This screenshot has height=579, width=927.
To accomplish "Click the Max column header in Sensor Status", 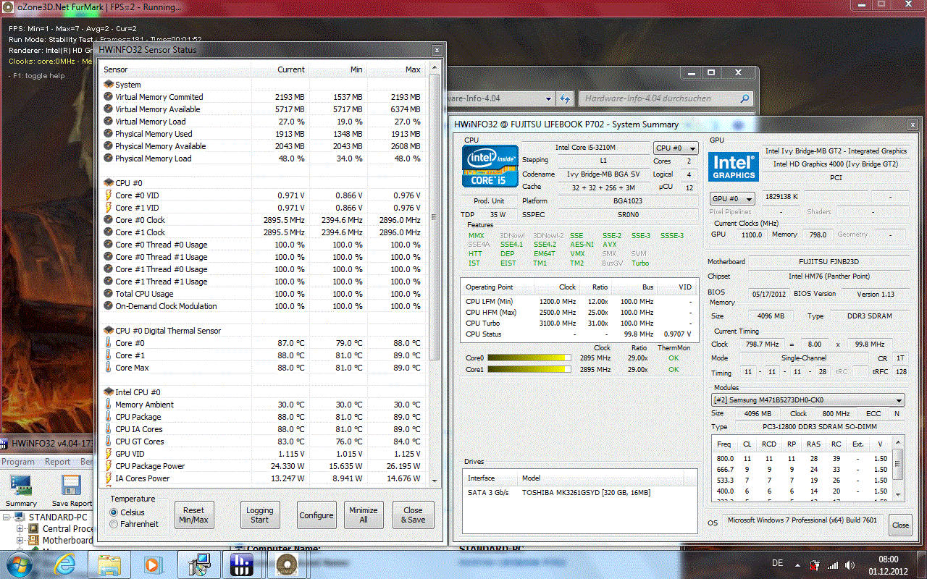I will 396,69.
